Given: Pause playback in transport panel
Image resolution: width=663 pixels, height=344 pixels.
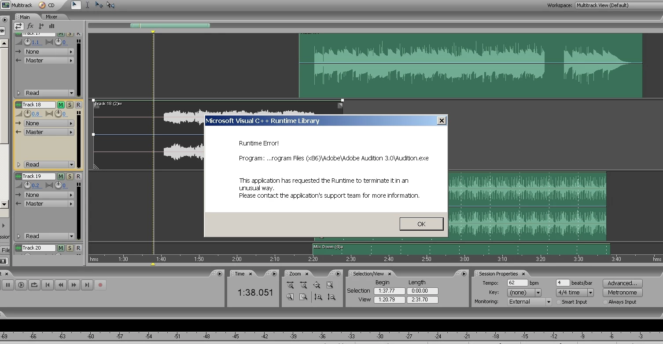Looking at the screenshot, I should point(8,285).
